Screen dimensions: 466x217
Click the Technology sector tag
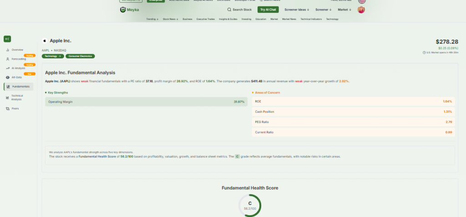point(53,56)
